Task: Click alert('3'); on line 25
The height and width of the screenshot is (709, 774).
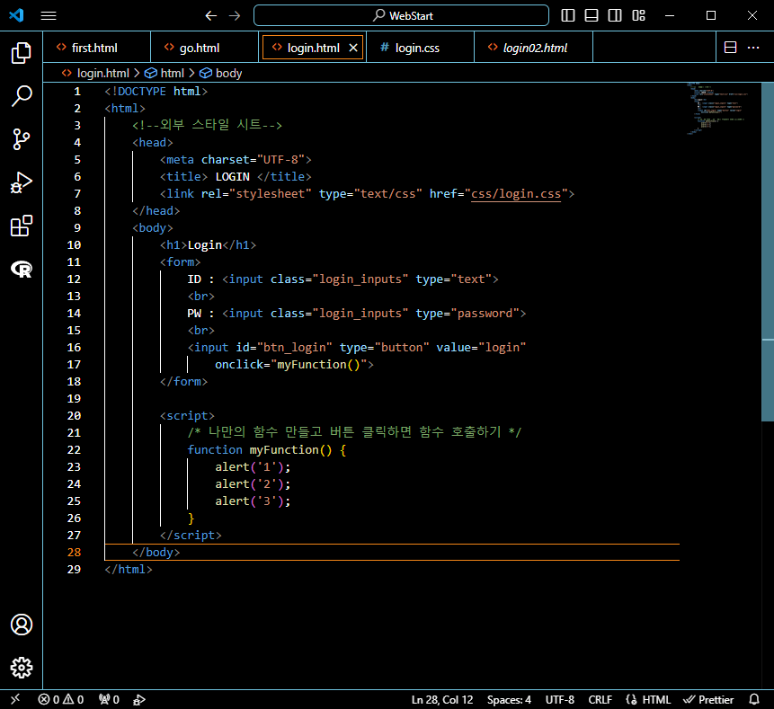Action: pos(253,501)
